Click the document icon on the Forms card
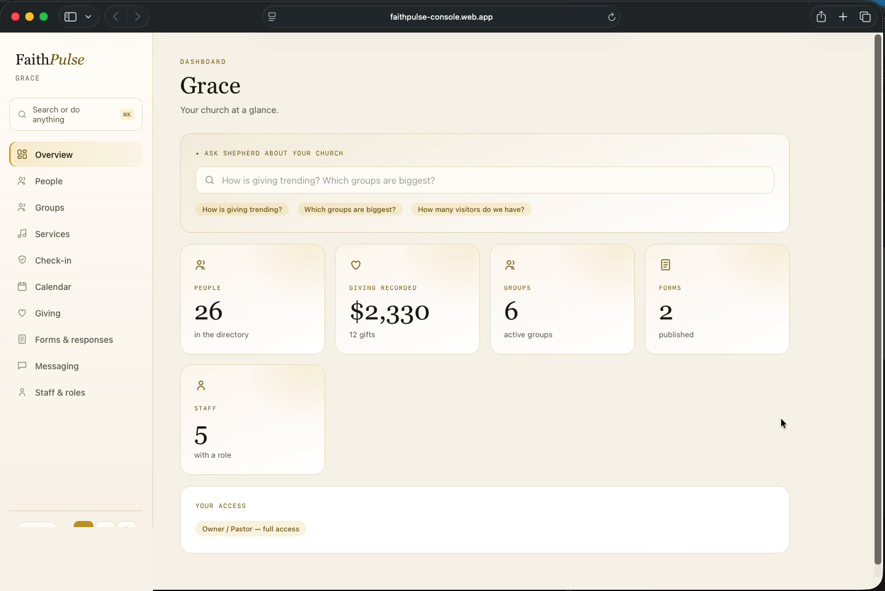Screen dimensions: 885x591 665,265
